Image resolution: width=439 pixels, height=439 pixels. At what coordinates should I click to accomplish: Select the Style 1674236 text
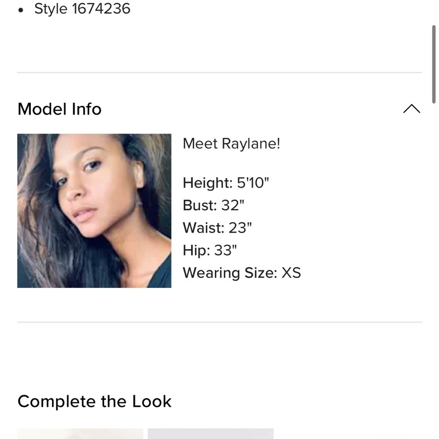coord(82,8)
